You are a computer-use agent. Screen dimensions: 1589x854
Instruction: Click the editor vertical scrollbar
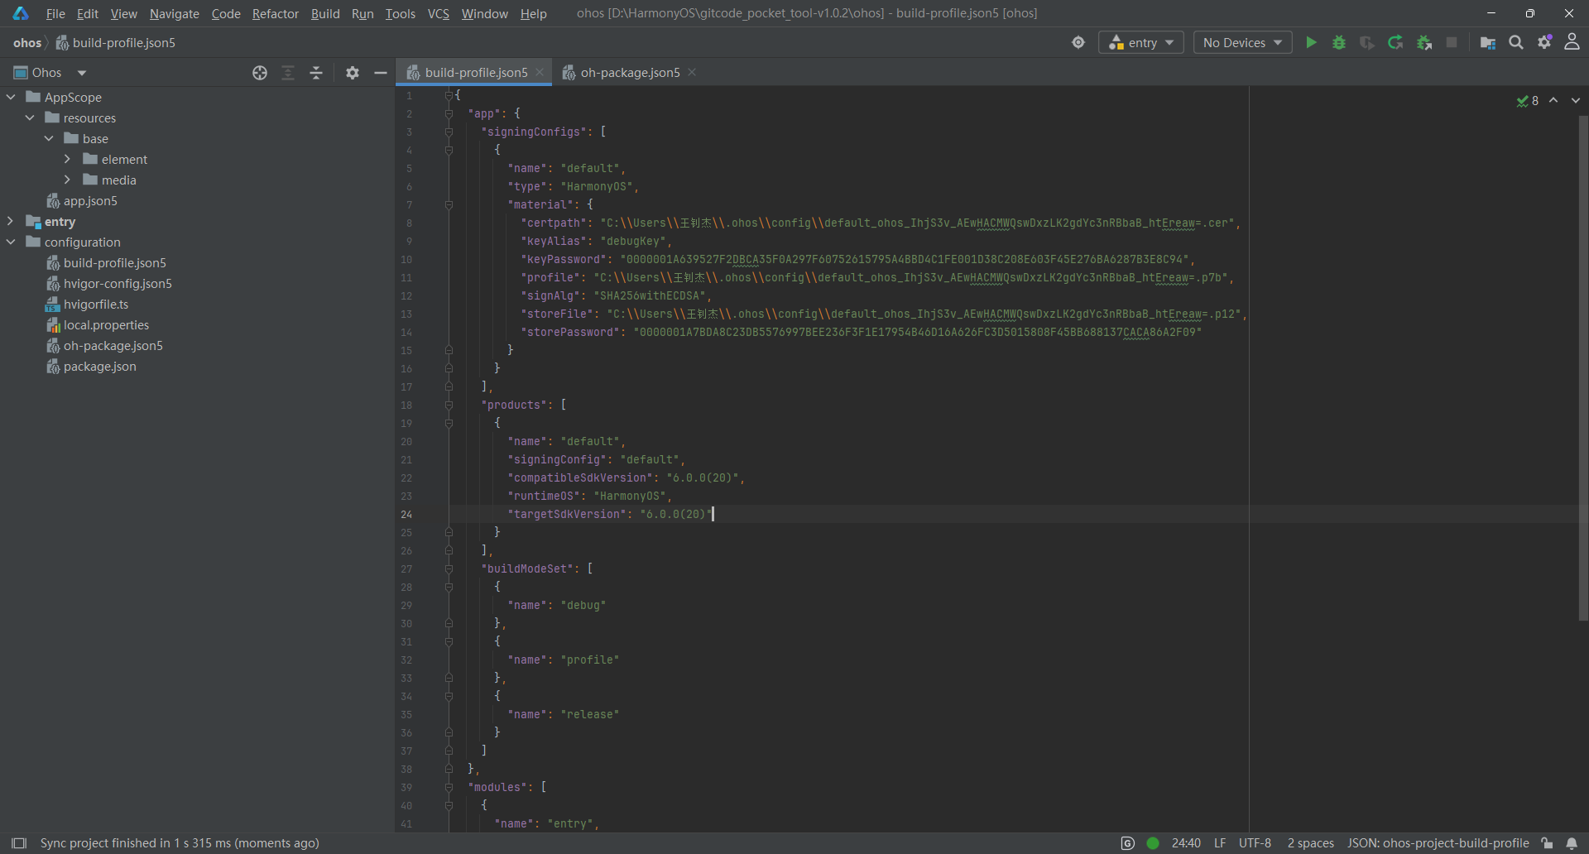[x=1582, y=368]
